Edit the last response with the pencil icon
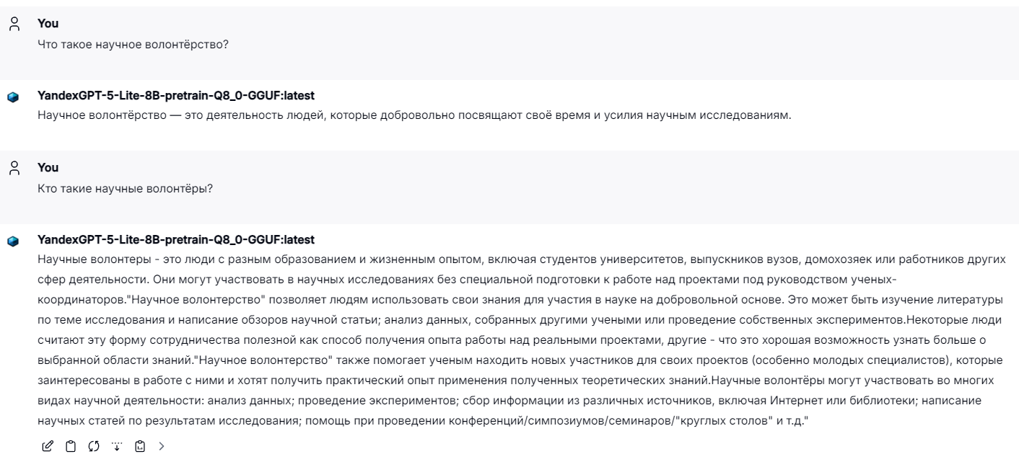This screenshot has height=462, width=1019. coord(48,445)
